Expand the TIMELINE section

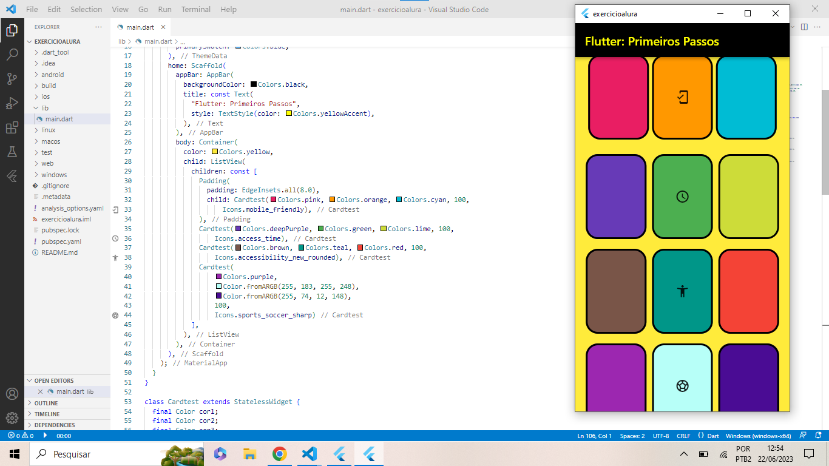[67, 414]
